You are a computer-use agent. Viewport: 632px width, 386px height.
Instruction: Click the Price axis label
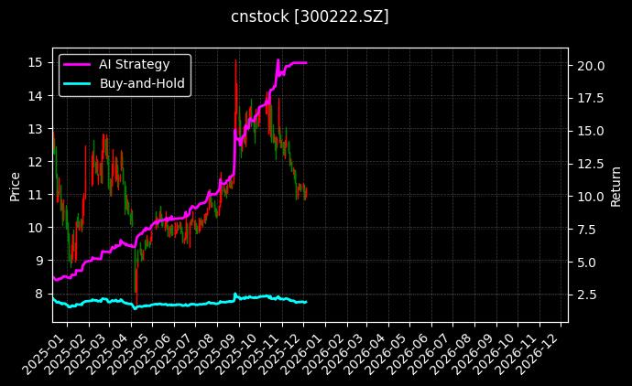tap(15, 185)
